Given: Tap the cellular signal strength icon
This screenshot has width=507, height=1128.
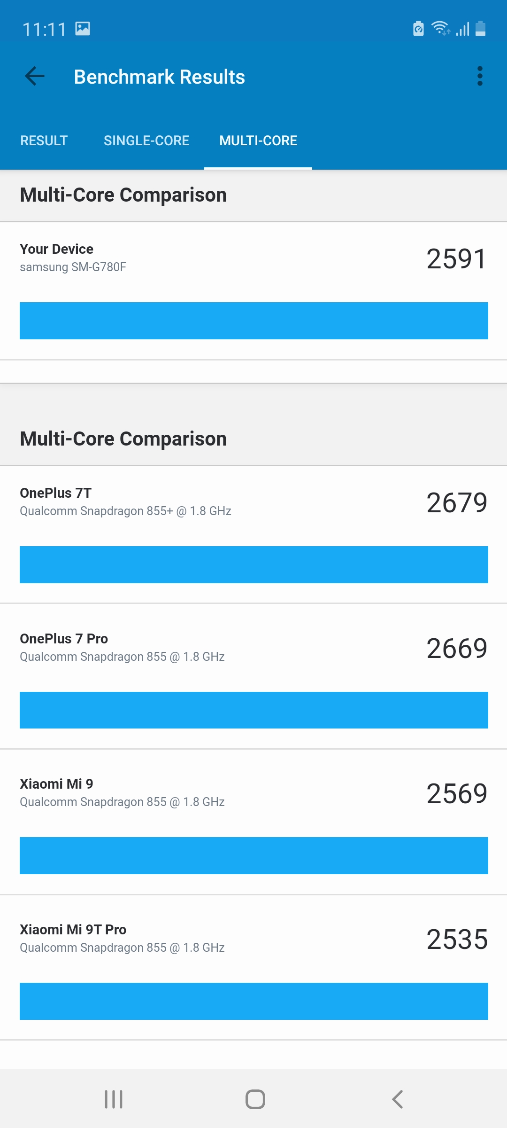Looking at the screenshot, I should (x=462, y=29).
